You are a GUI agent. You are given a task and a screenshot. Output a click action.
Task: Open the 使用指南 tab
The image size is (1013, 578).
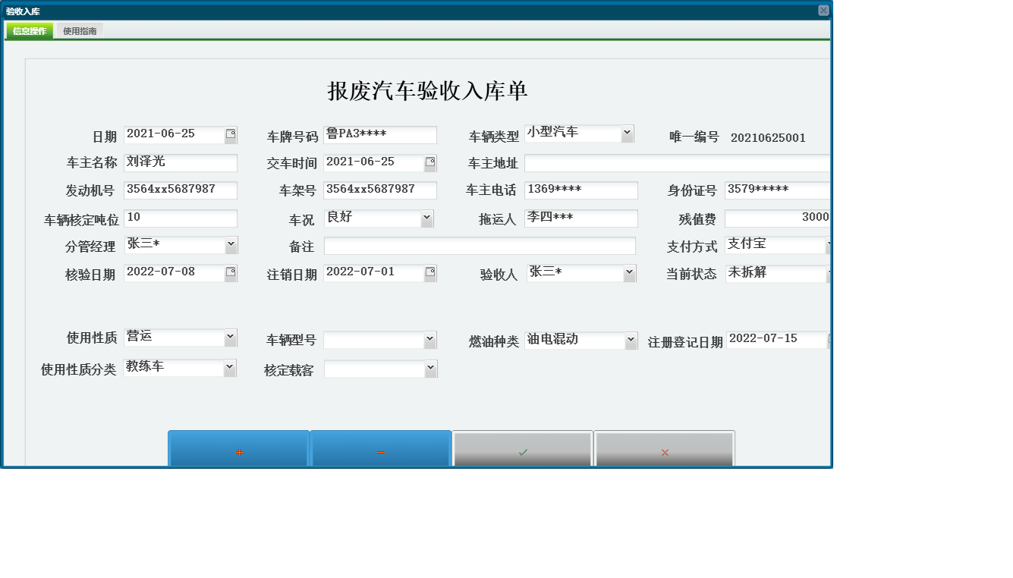tap(79, 30)
